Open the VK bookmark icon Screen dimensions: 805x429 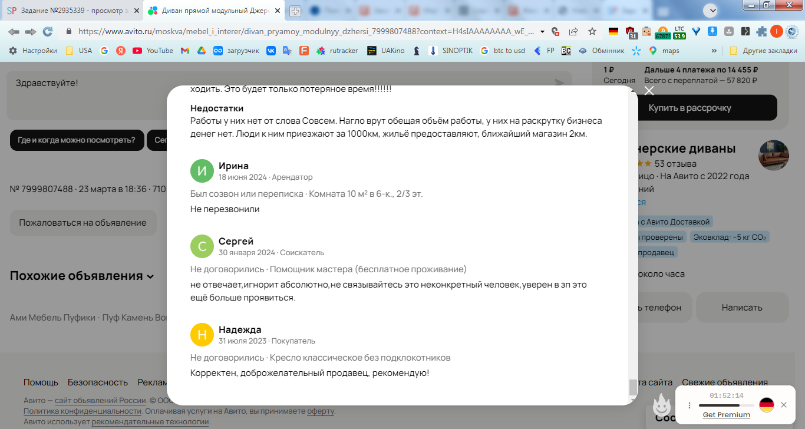point(271,51)
